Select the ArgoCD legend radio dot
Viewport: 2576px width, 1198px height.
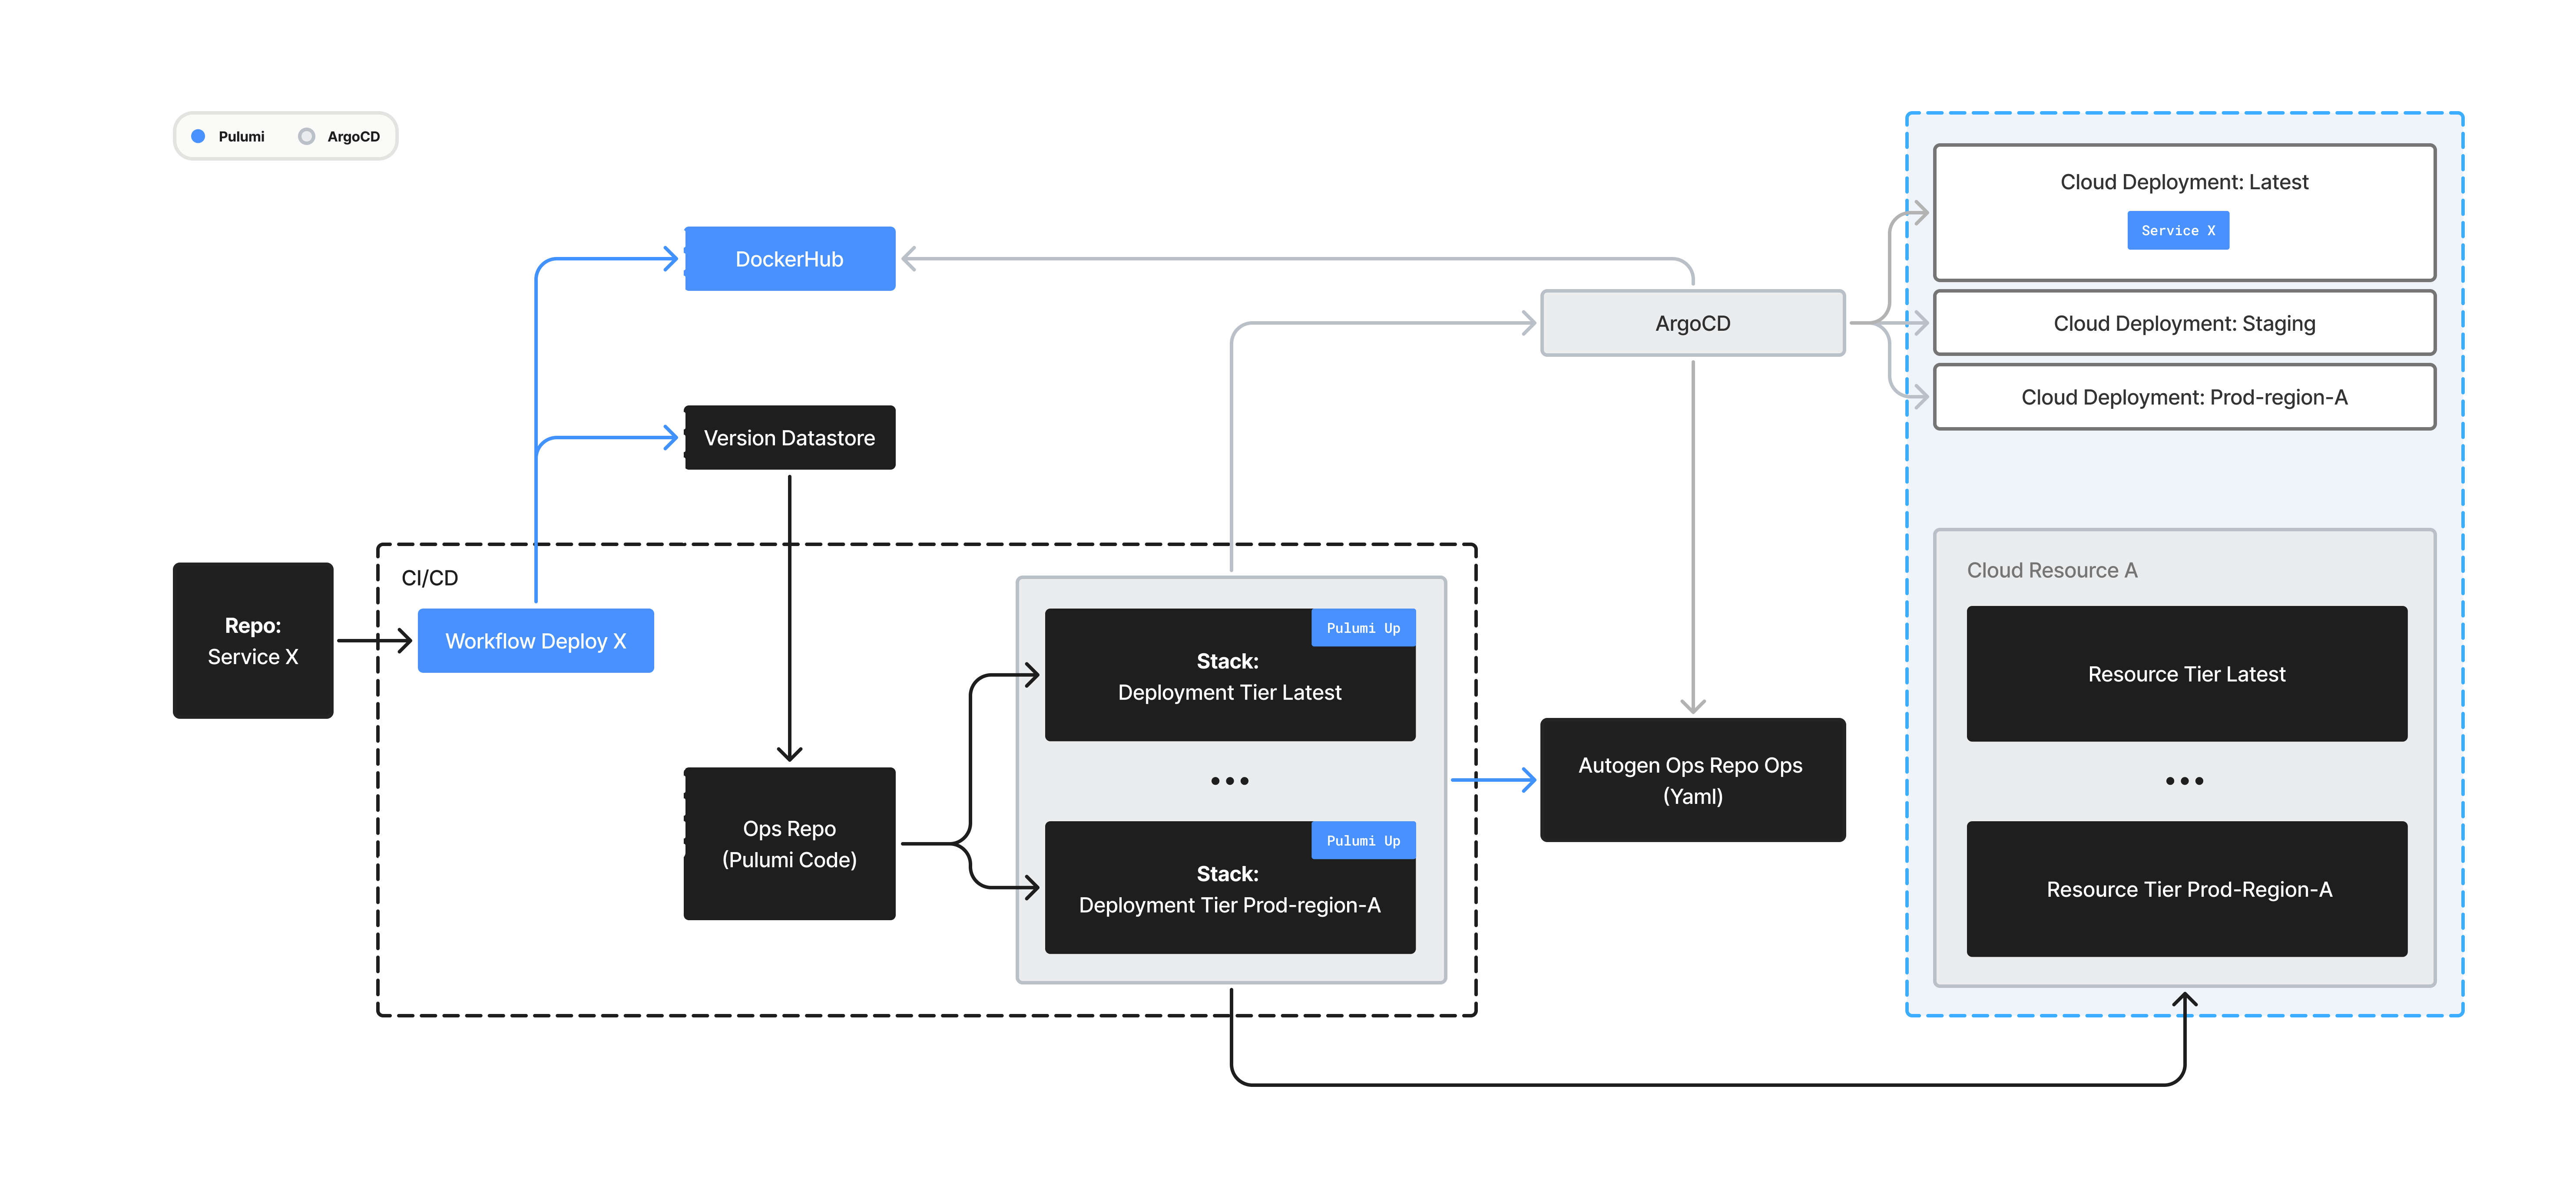tap(307, 136)
